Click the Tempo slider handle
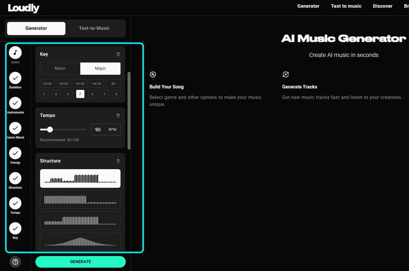 pyautogui.click(x=50, y=129)
